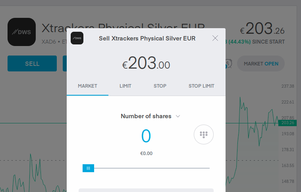Image resolution: width=301 pixels, height=192 pixels.
Task: Click the price alert dollar icon
Action: point(228,63)
